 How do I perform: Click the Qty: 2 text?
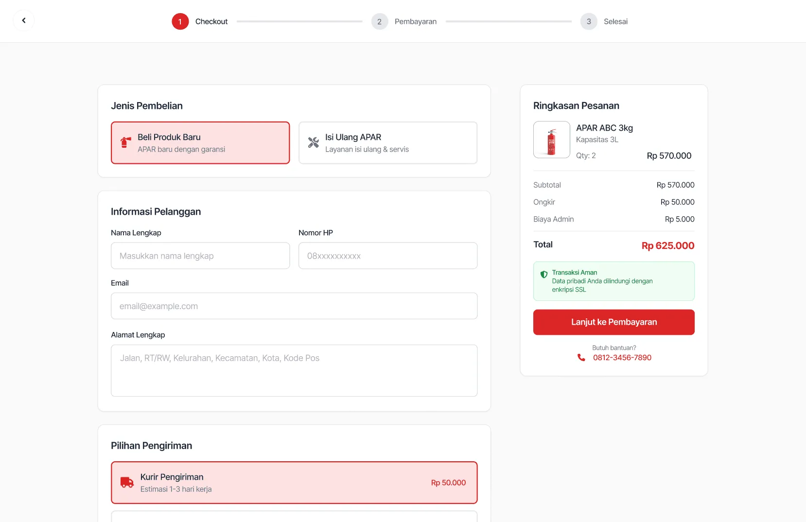tap(586, 156)
